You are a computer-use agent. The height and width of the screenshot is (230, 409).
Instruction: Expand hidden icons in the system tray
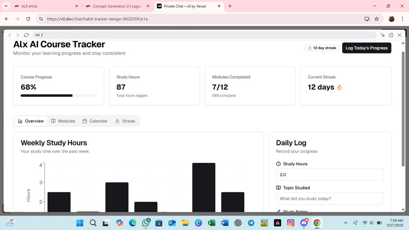pyautogui.click(x=346, y=223)
